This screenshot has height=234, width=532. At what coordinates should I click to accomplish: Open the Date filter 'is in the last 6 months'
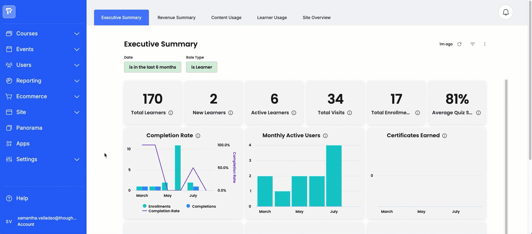point(153,67)
